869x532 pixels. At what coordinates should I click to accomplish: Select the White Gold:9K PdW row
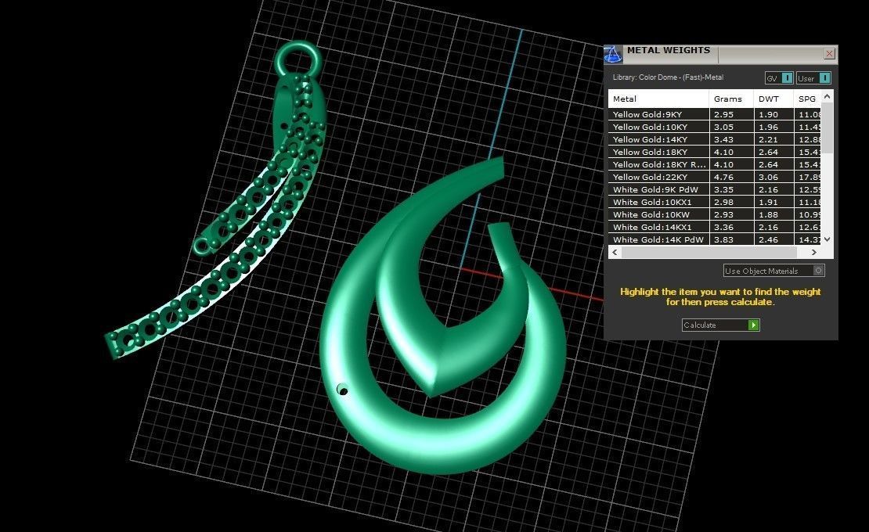714,189
